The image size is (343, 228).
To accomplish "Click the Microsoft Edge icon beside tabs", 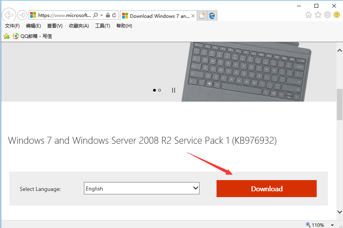I will pyautogui.click(x=212, y=16).
